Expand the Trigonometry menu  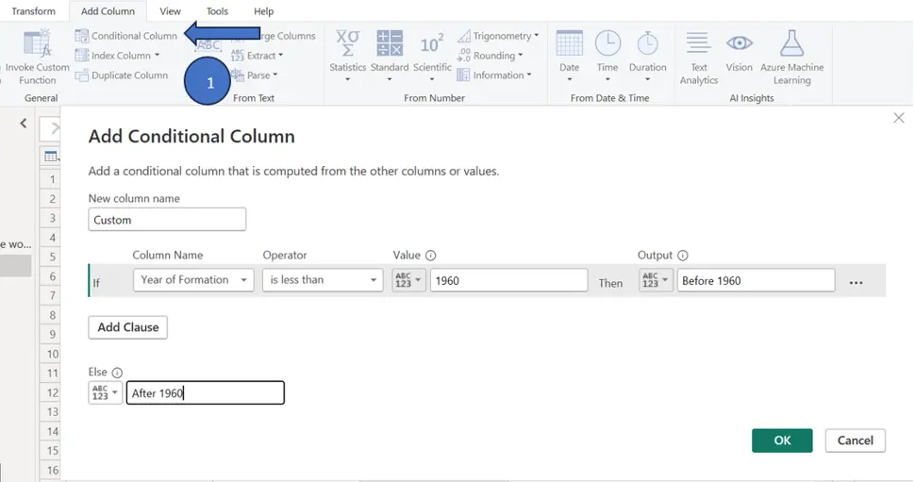tap(498, 36)
